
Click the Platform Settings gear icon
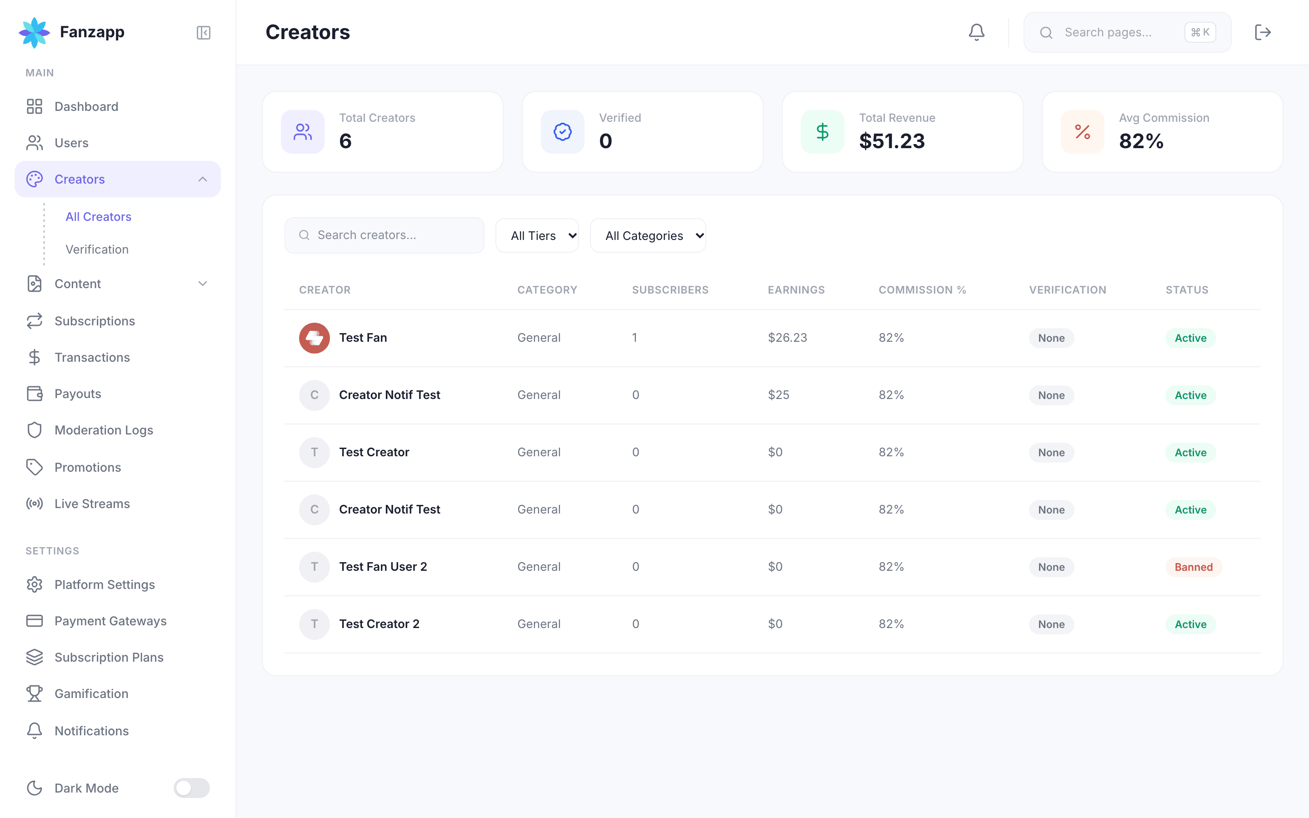(x=35, y=584)
